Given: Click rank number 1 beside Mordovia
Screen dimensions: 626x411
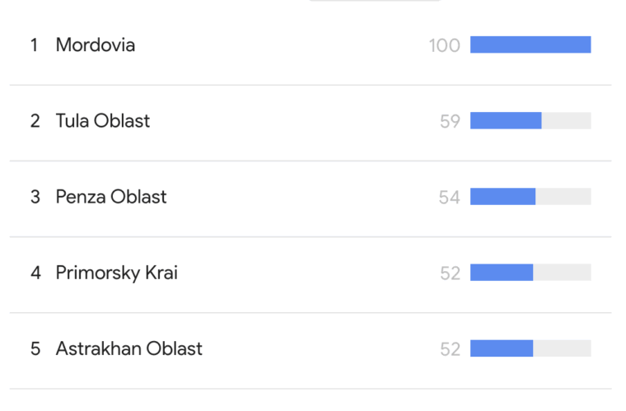Looking at the screenshot, I should [x=35, y=45].
